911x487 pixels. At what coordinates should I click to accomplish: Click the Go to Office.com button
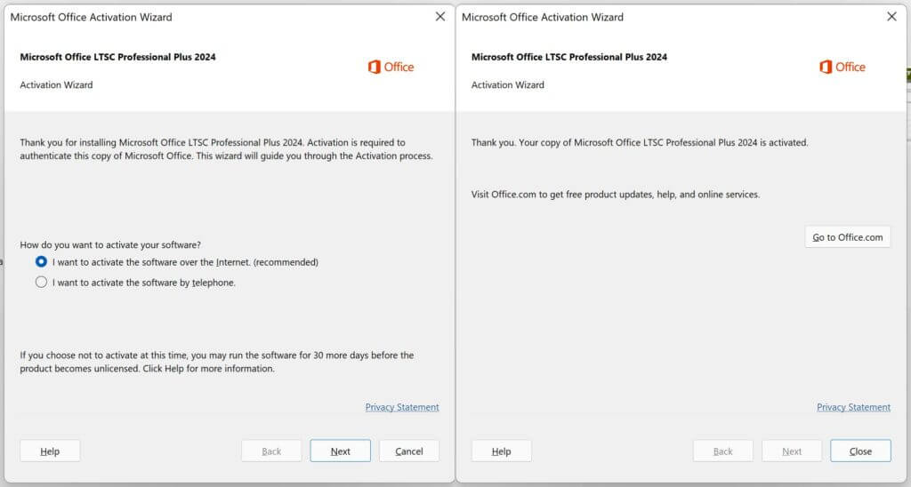coord(848,236)
